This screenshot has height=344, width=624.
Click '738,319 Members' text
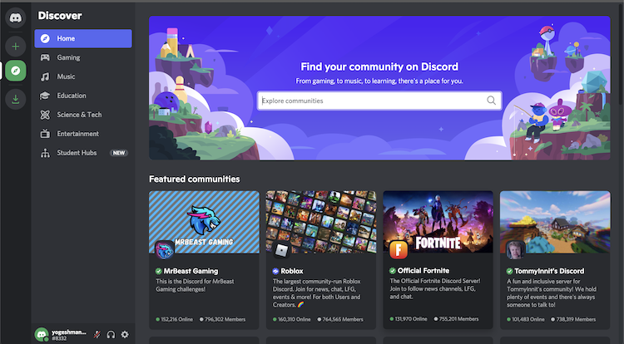576,319
